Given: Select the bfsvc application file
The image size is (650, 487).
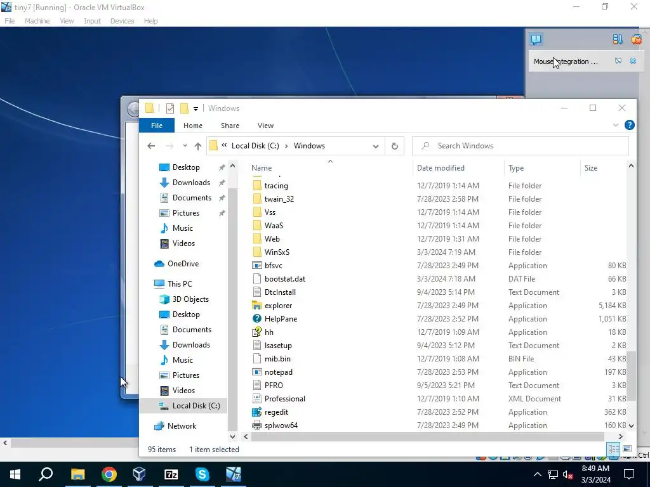Looking at the screenshot, I should (273, 266).
